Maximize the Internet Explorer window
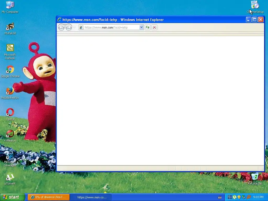268x201 pixels. (255, 19)
